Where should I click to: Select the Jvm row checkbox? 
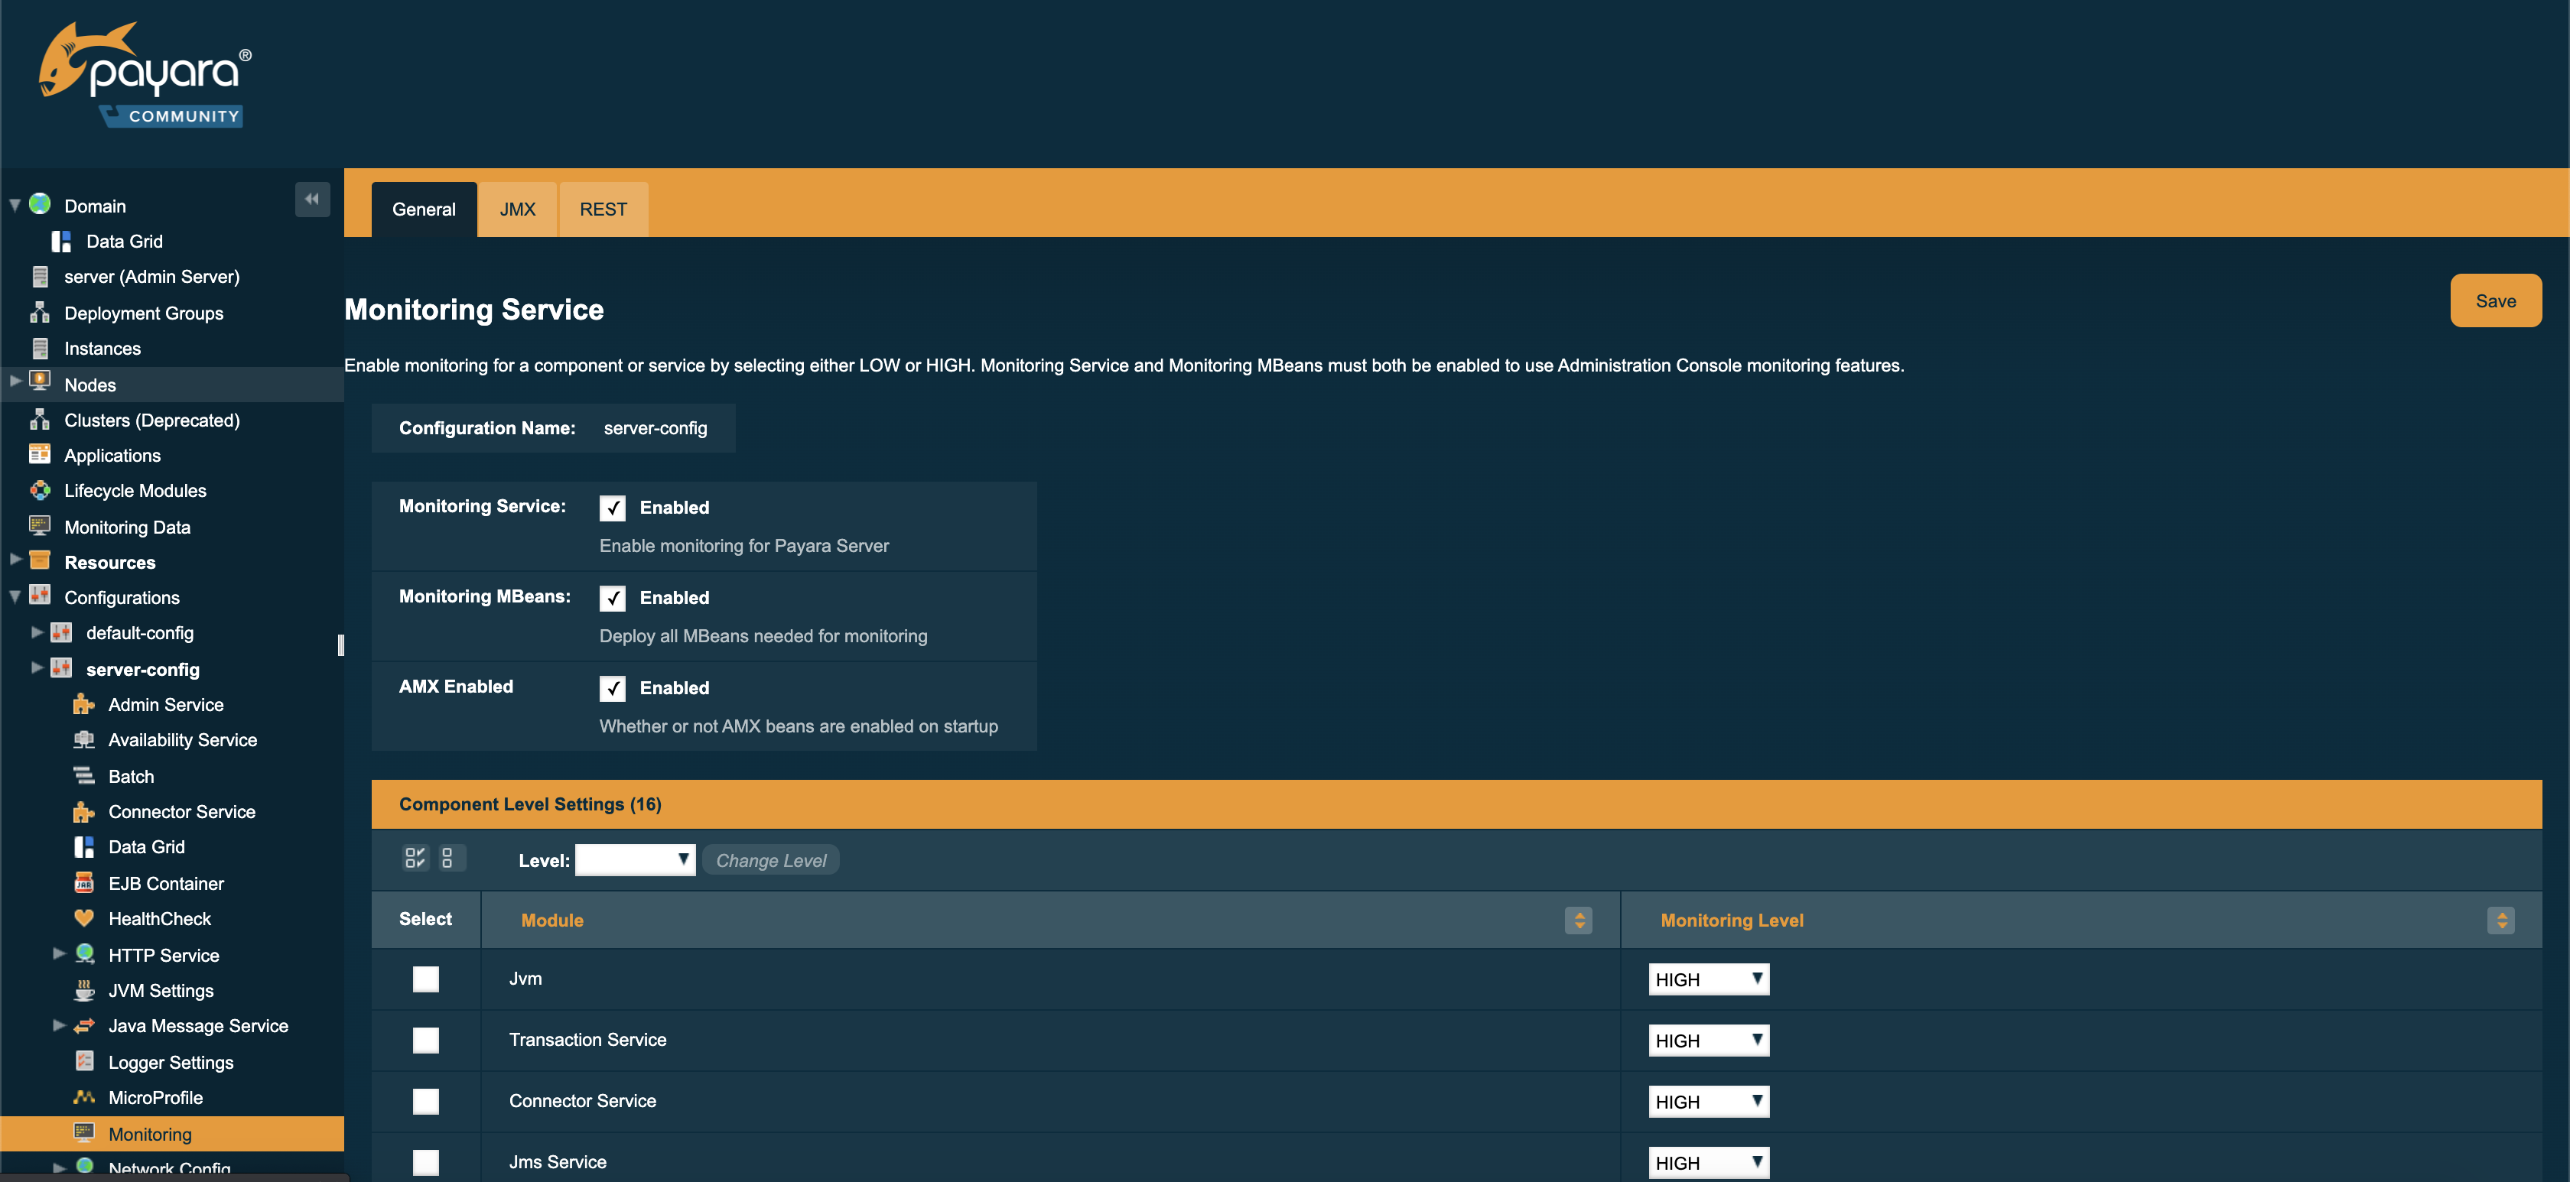[426, 979]
